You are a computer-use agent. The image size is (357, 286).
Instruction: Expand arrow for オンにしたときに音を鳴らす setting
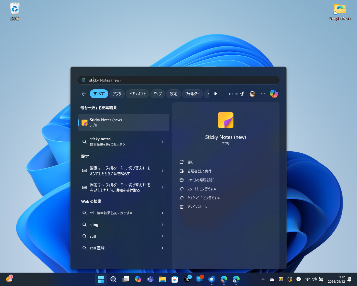162,171
